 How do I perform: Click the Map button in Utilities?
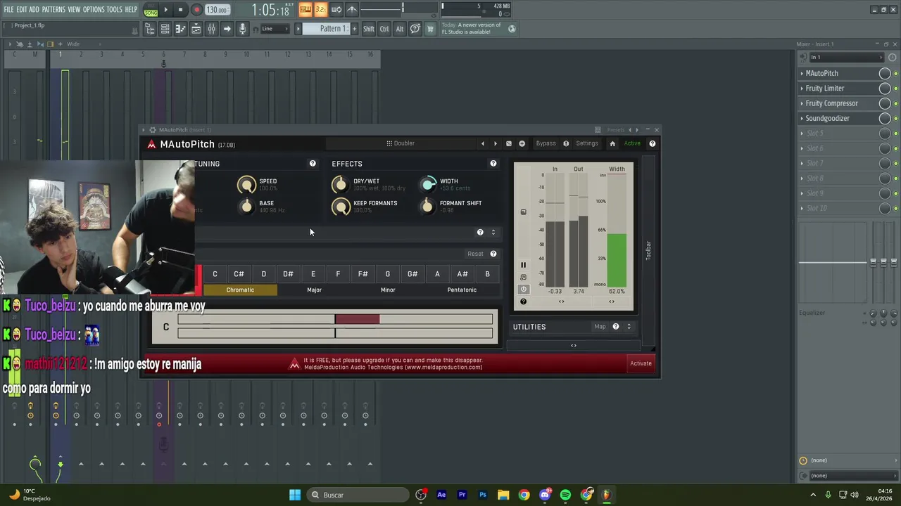point(600,327)
